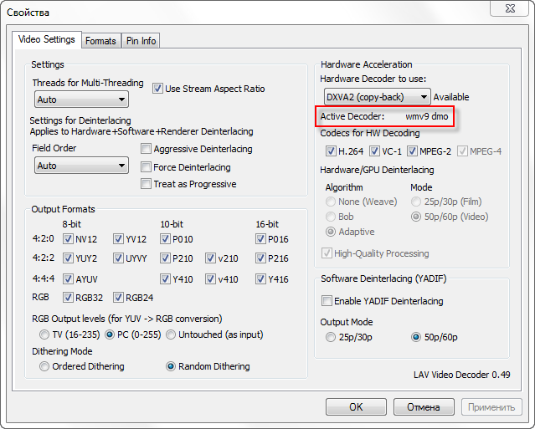This screenshot has width=535, height=429.
Task: Check Force Deinterlacing option
Action: pyautogui.click(x=147, y=167)
